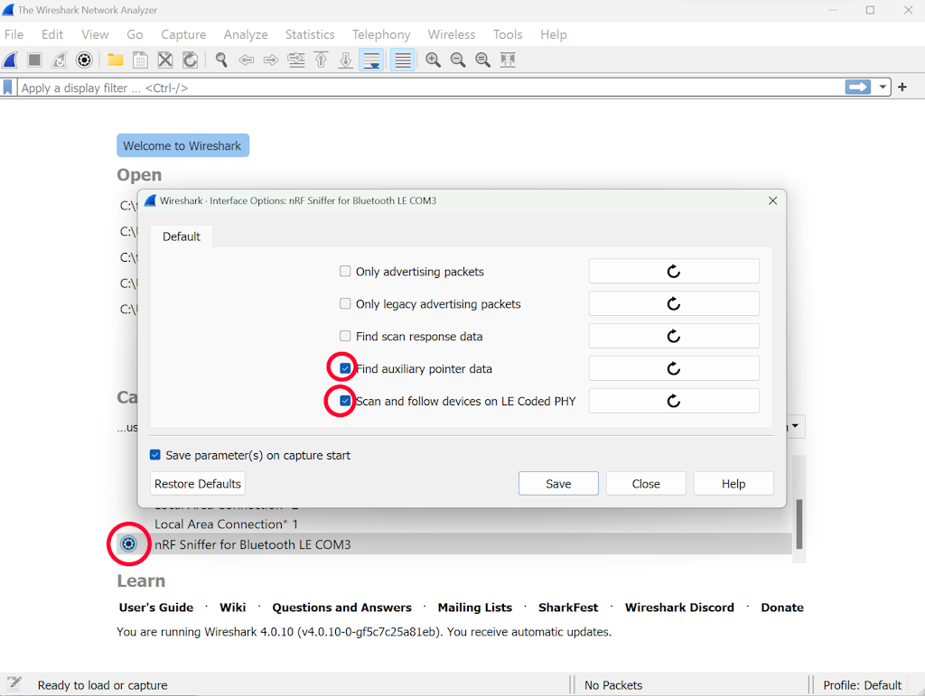
Task: Check Find scan response data
Action: pos(345,336)
